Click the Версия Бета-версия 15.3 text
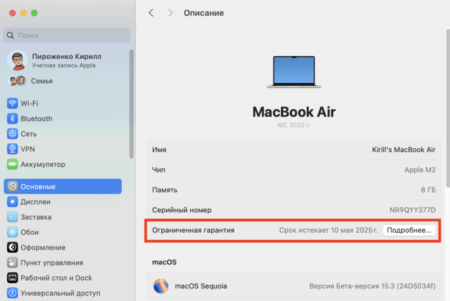Screen dimensions: 450x301 tap(372, 286)
